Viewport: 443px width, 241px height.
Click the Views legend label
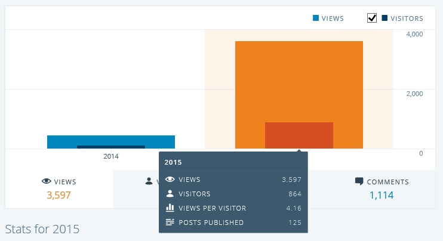tap(333, 18)
